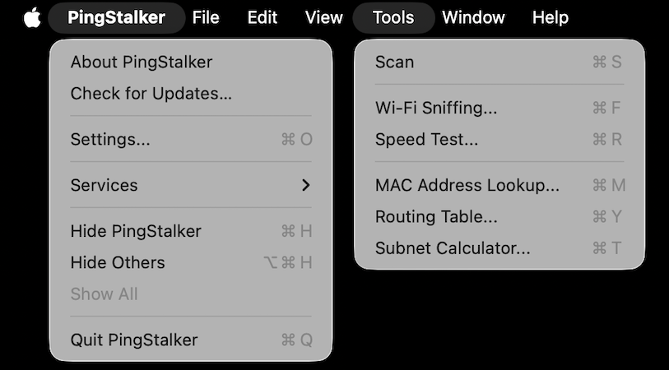This screenshot has width=669, height=370.
Task: Open the Subnet Calculator
Action: pyautogui.click(x=453, y=247)
